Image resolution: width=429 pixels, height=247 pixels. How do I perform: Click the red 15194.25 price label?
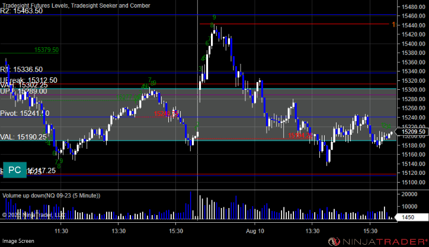pyautogui.click(x=300, y=135)
